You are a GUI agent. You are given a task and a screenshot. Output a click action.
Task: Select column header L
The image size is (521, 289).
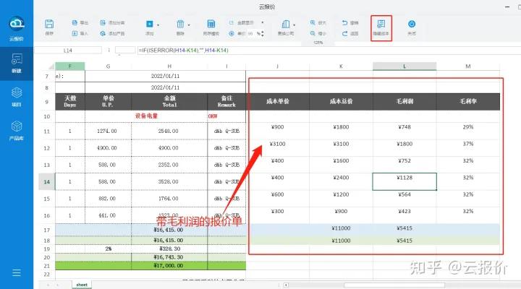404,66
